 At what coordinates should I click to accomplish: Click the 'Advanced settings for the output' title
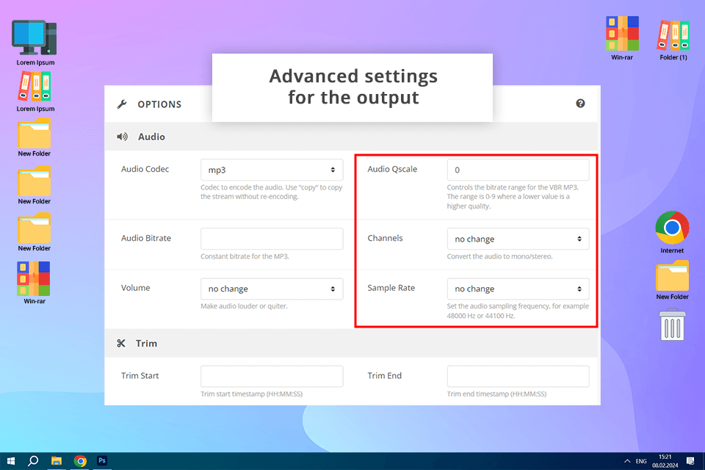pyautogui.click(x=353, y=87)
